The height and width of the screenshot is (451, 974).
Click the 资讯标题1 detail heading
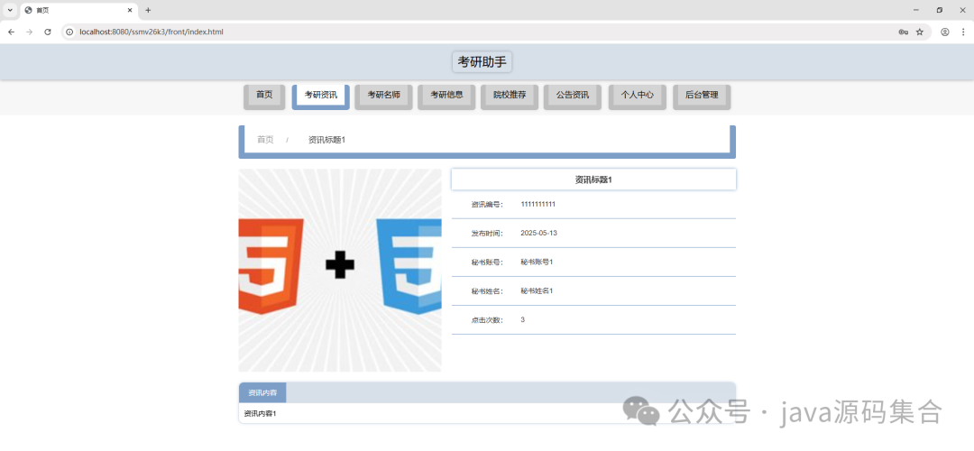[x=593, y=179]
